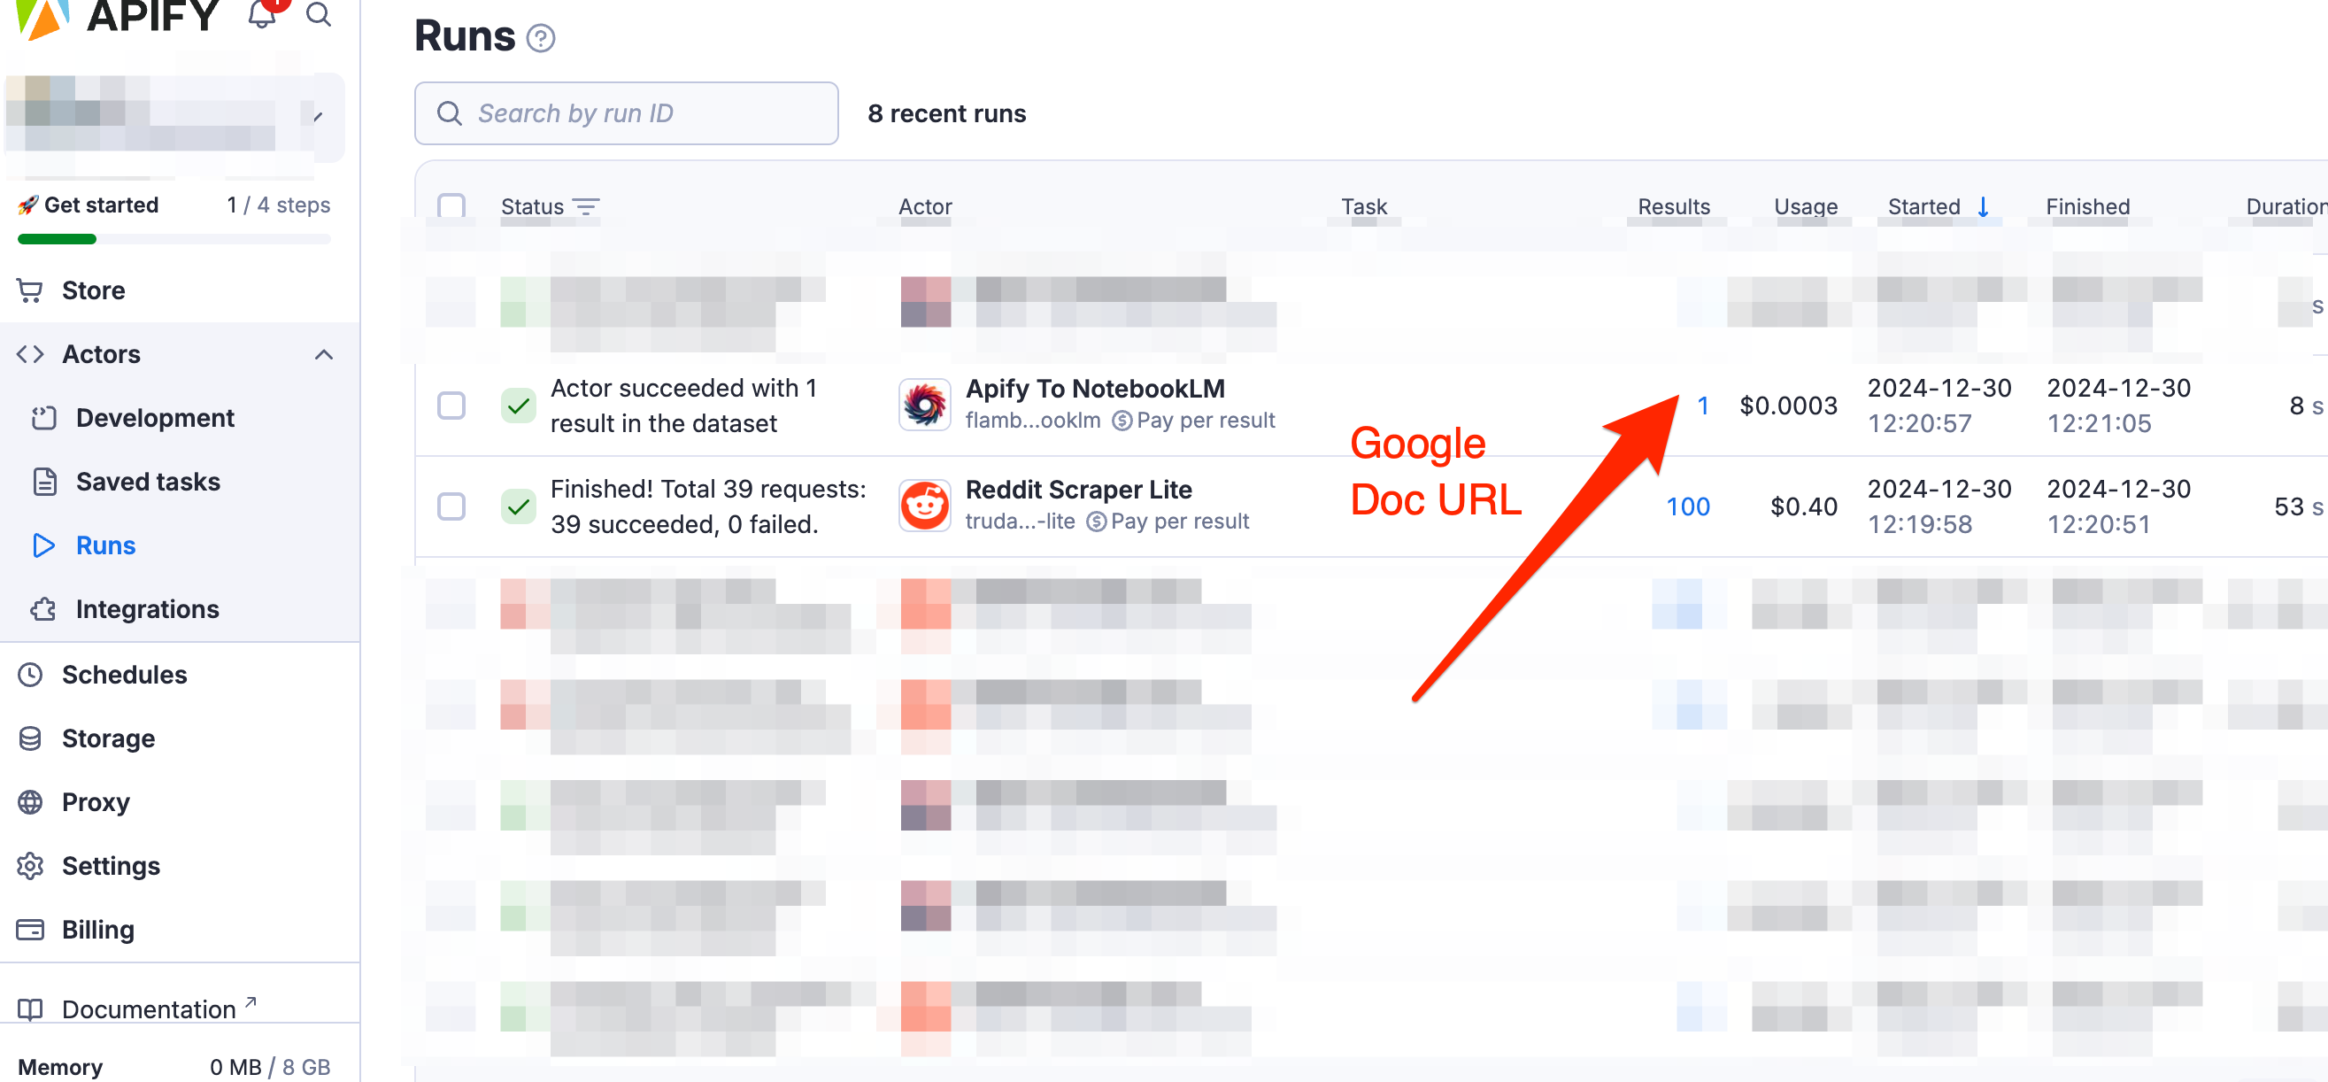This screenshot has width=2328, height=1082.
Task: Open the Documentation external link
Action: (x=149, y=1009)
